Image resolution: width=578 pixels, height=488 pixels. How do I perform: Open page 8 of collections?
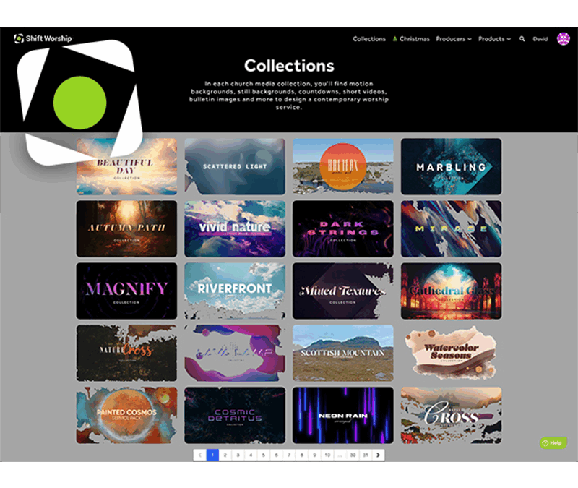point(301,455)
